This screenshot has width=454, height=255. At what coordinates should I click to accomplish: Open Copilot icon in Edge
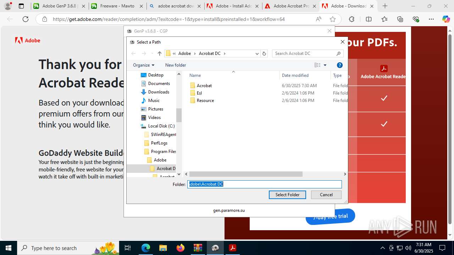pos(446,19)
